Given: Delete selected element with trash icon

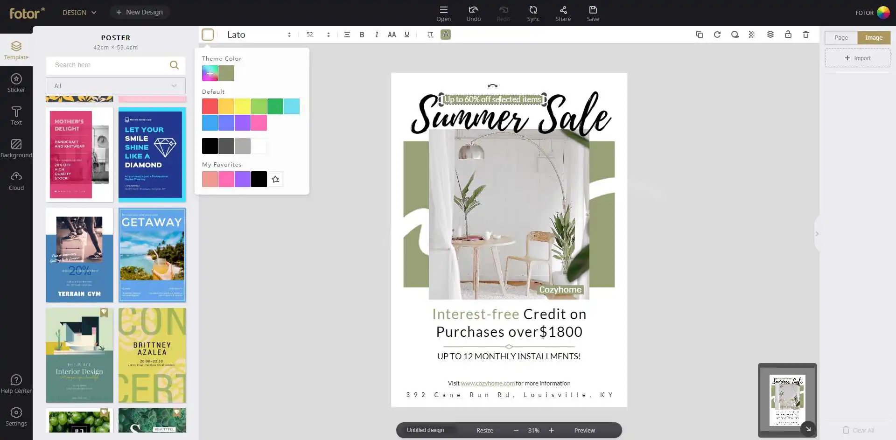Looking at the screenshot, I should point(805,35).
